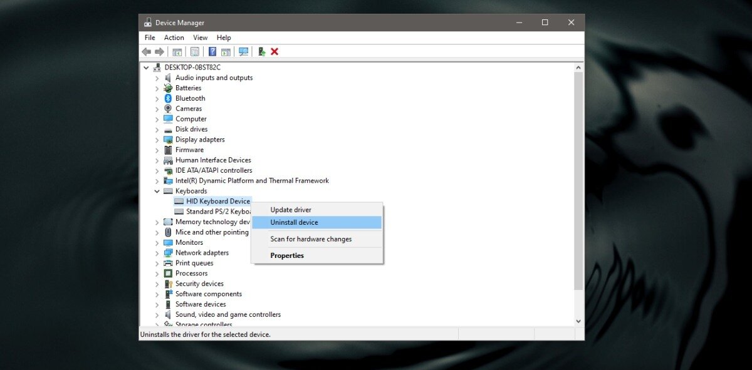752x370 pixels.
Task: Click the green Update driver toolbar icon
Action: (261, 51)
